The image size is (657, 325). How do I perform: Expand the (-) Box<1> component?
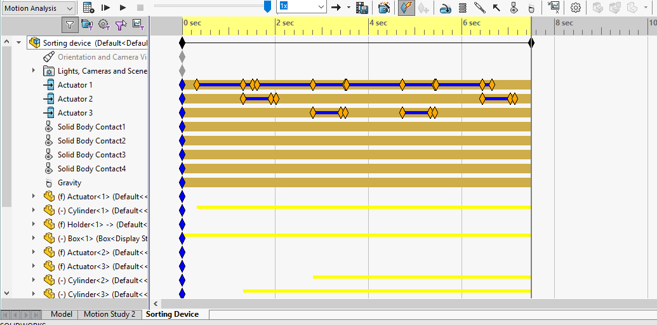(34, 238)
